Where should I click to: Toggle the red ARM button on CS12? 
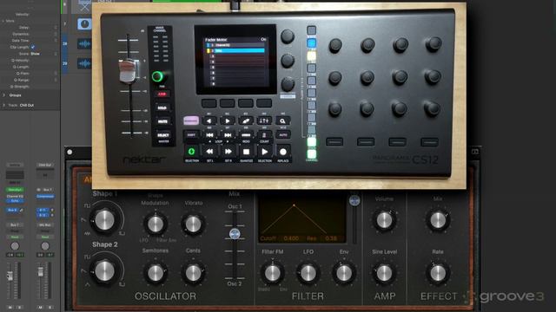[x=162, y=94]
